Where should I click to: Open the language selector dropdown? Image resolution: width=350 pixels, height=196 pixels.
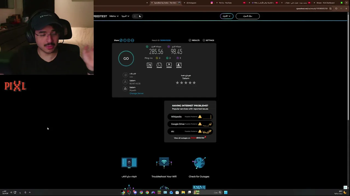[x=125, y=16]
